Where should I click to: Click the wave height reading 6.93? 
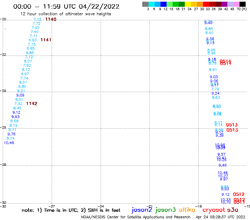[x=33, y=40]
